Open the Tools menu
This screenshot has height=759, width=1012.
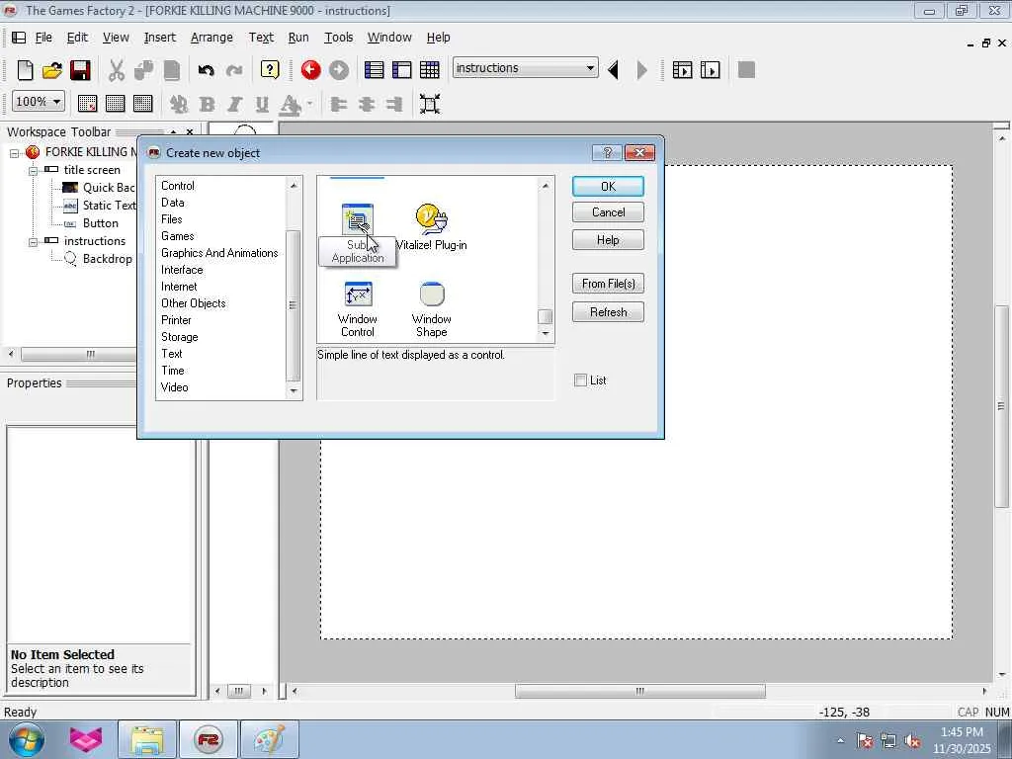(x=338, y=38)
